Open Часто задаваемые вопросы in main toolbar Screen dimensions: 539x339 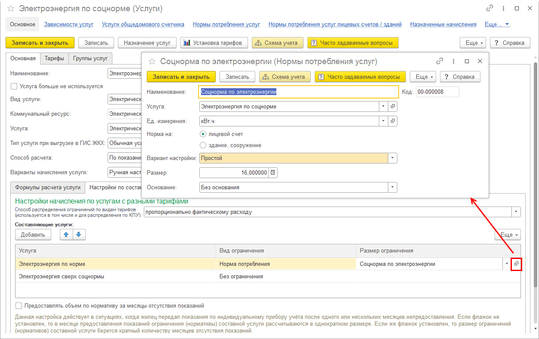point(353,43)
